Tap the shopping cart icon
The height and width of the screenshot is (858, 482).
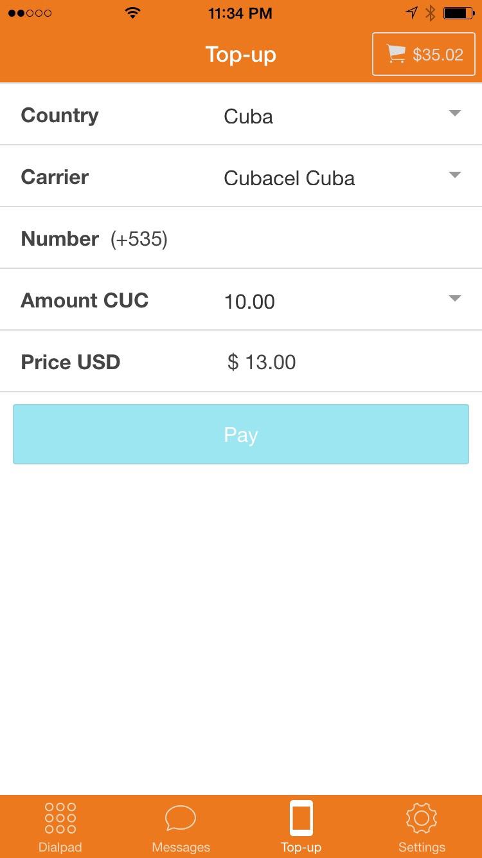tap(396, 55)
